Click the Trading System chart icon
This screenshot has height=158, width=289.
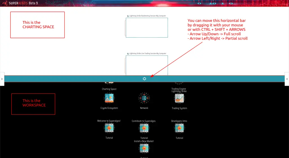[x=179, y=98]
